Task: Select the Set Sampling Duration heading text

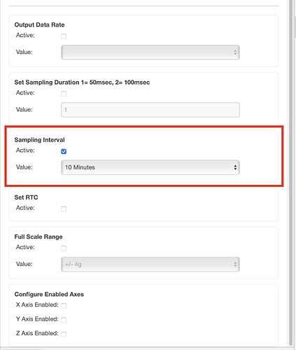Action: (x=82, y=83)
